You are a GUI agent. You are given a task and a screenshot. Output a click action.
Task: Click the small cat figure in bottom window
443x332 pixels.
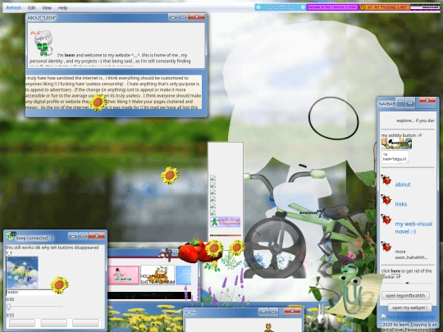tap(269, 328)
